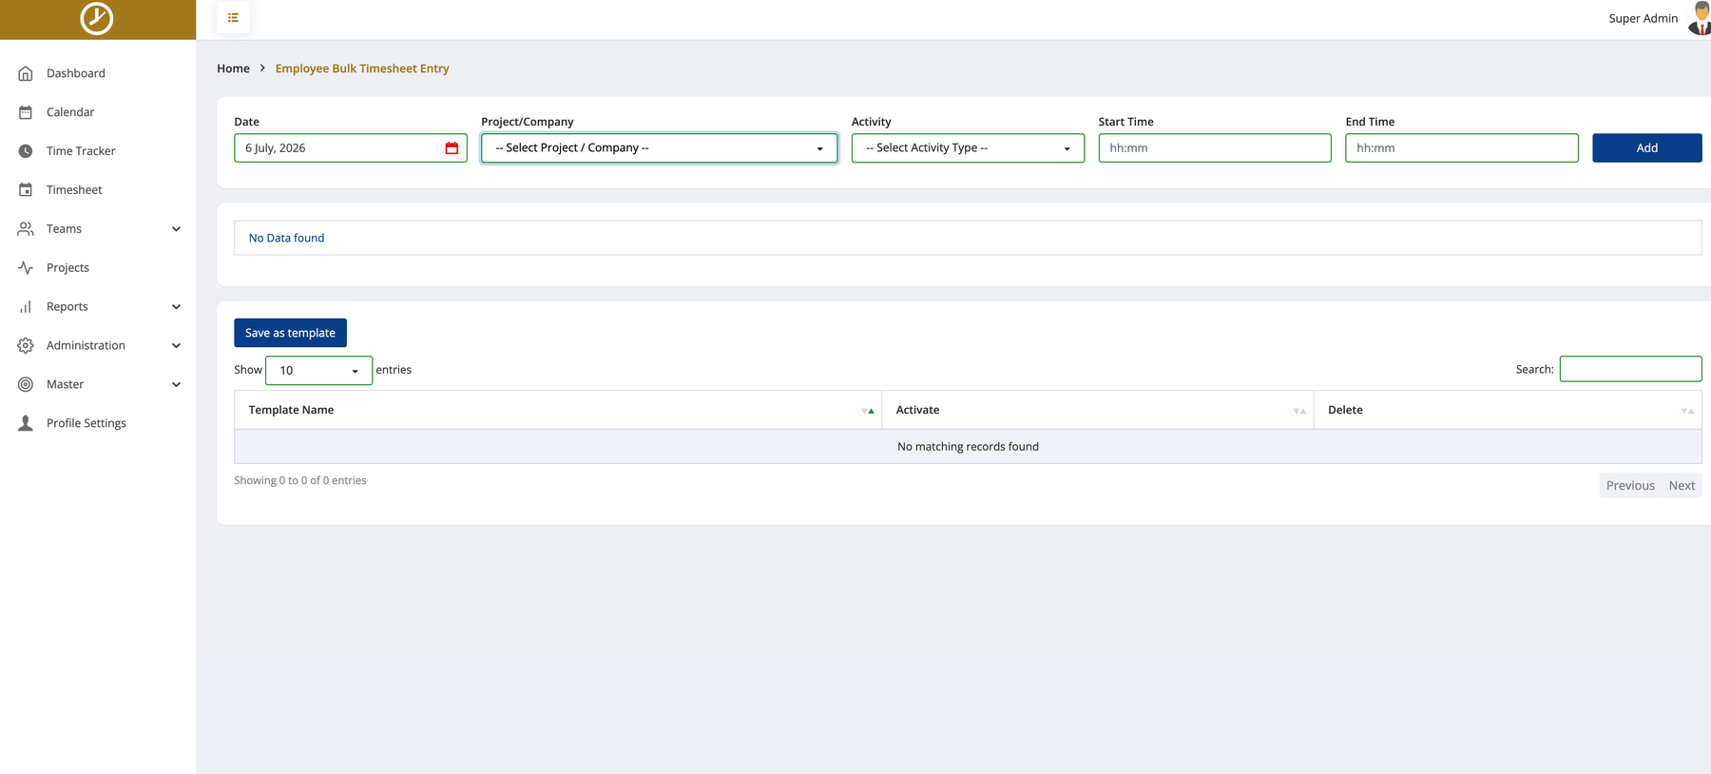Click the Previous pagination button
Viewport: 1711px width, 774px height.
1630,486
